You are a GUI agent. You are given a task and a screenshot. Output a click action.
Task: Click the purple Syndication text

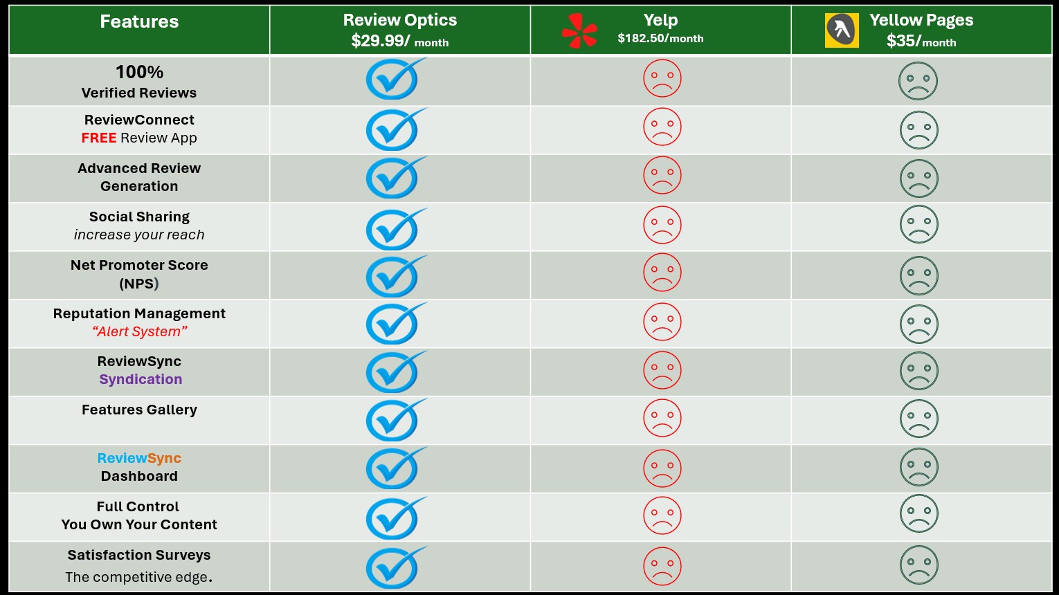click(x=141, y=379)
